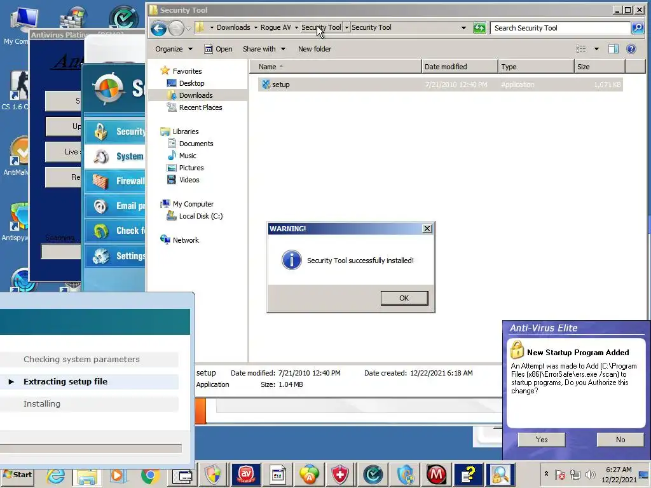The width and height of the screenshot is (651, 488).
Task: Click the Extracting setup file step
Action: coord(89,381)
